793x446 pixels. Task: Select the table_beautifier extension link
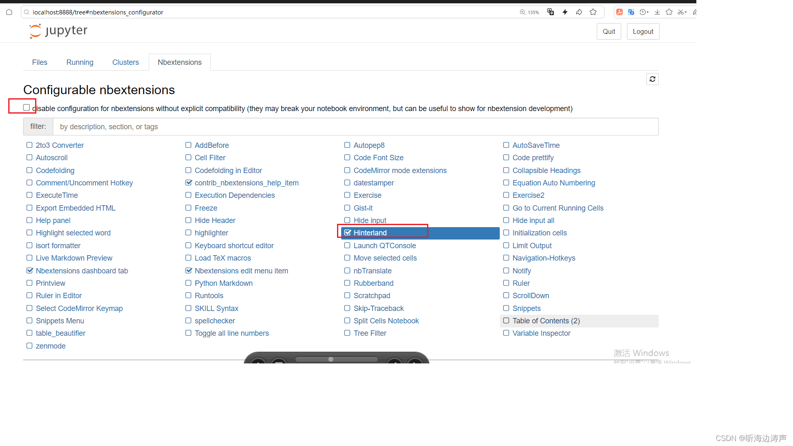[61, 333]
